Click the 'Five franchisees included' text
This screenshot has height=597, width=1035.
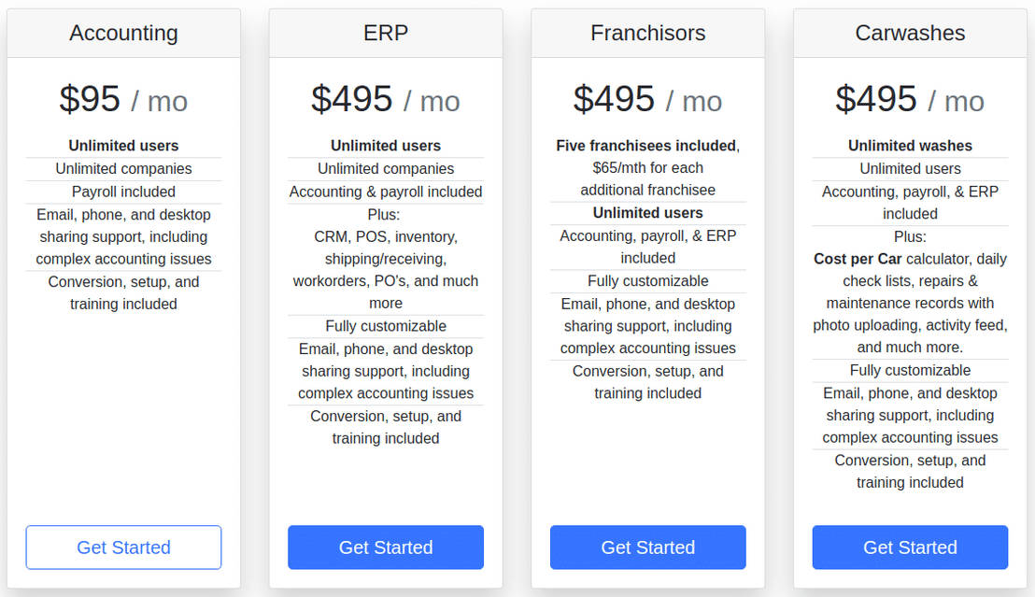pyautogui.click(x=645, y=146)
